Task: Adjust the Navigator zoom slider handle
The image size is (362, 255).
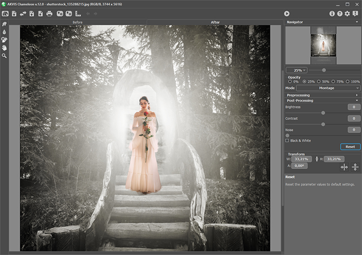Action: [324, 70]
